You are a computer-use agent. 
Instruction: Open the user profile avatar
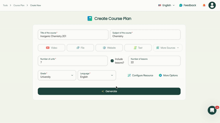[x=212, y=5]
